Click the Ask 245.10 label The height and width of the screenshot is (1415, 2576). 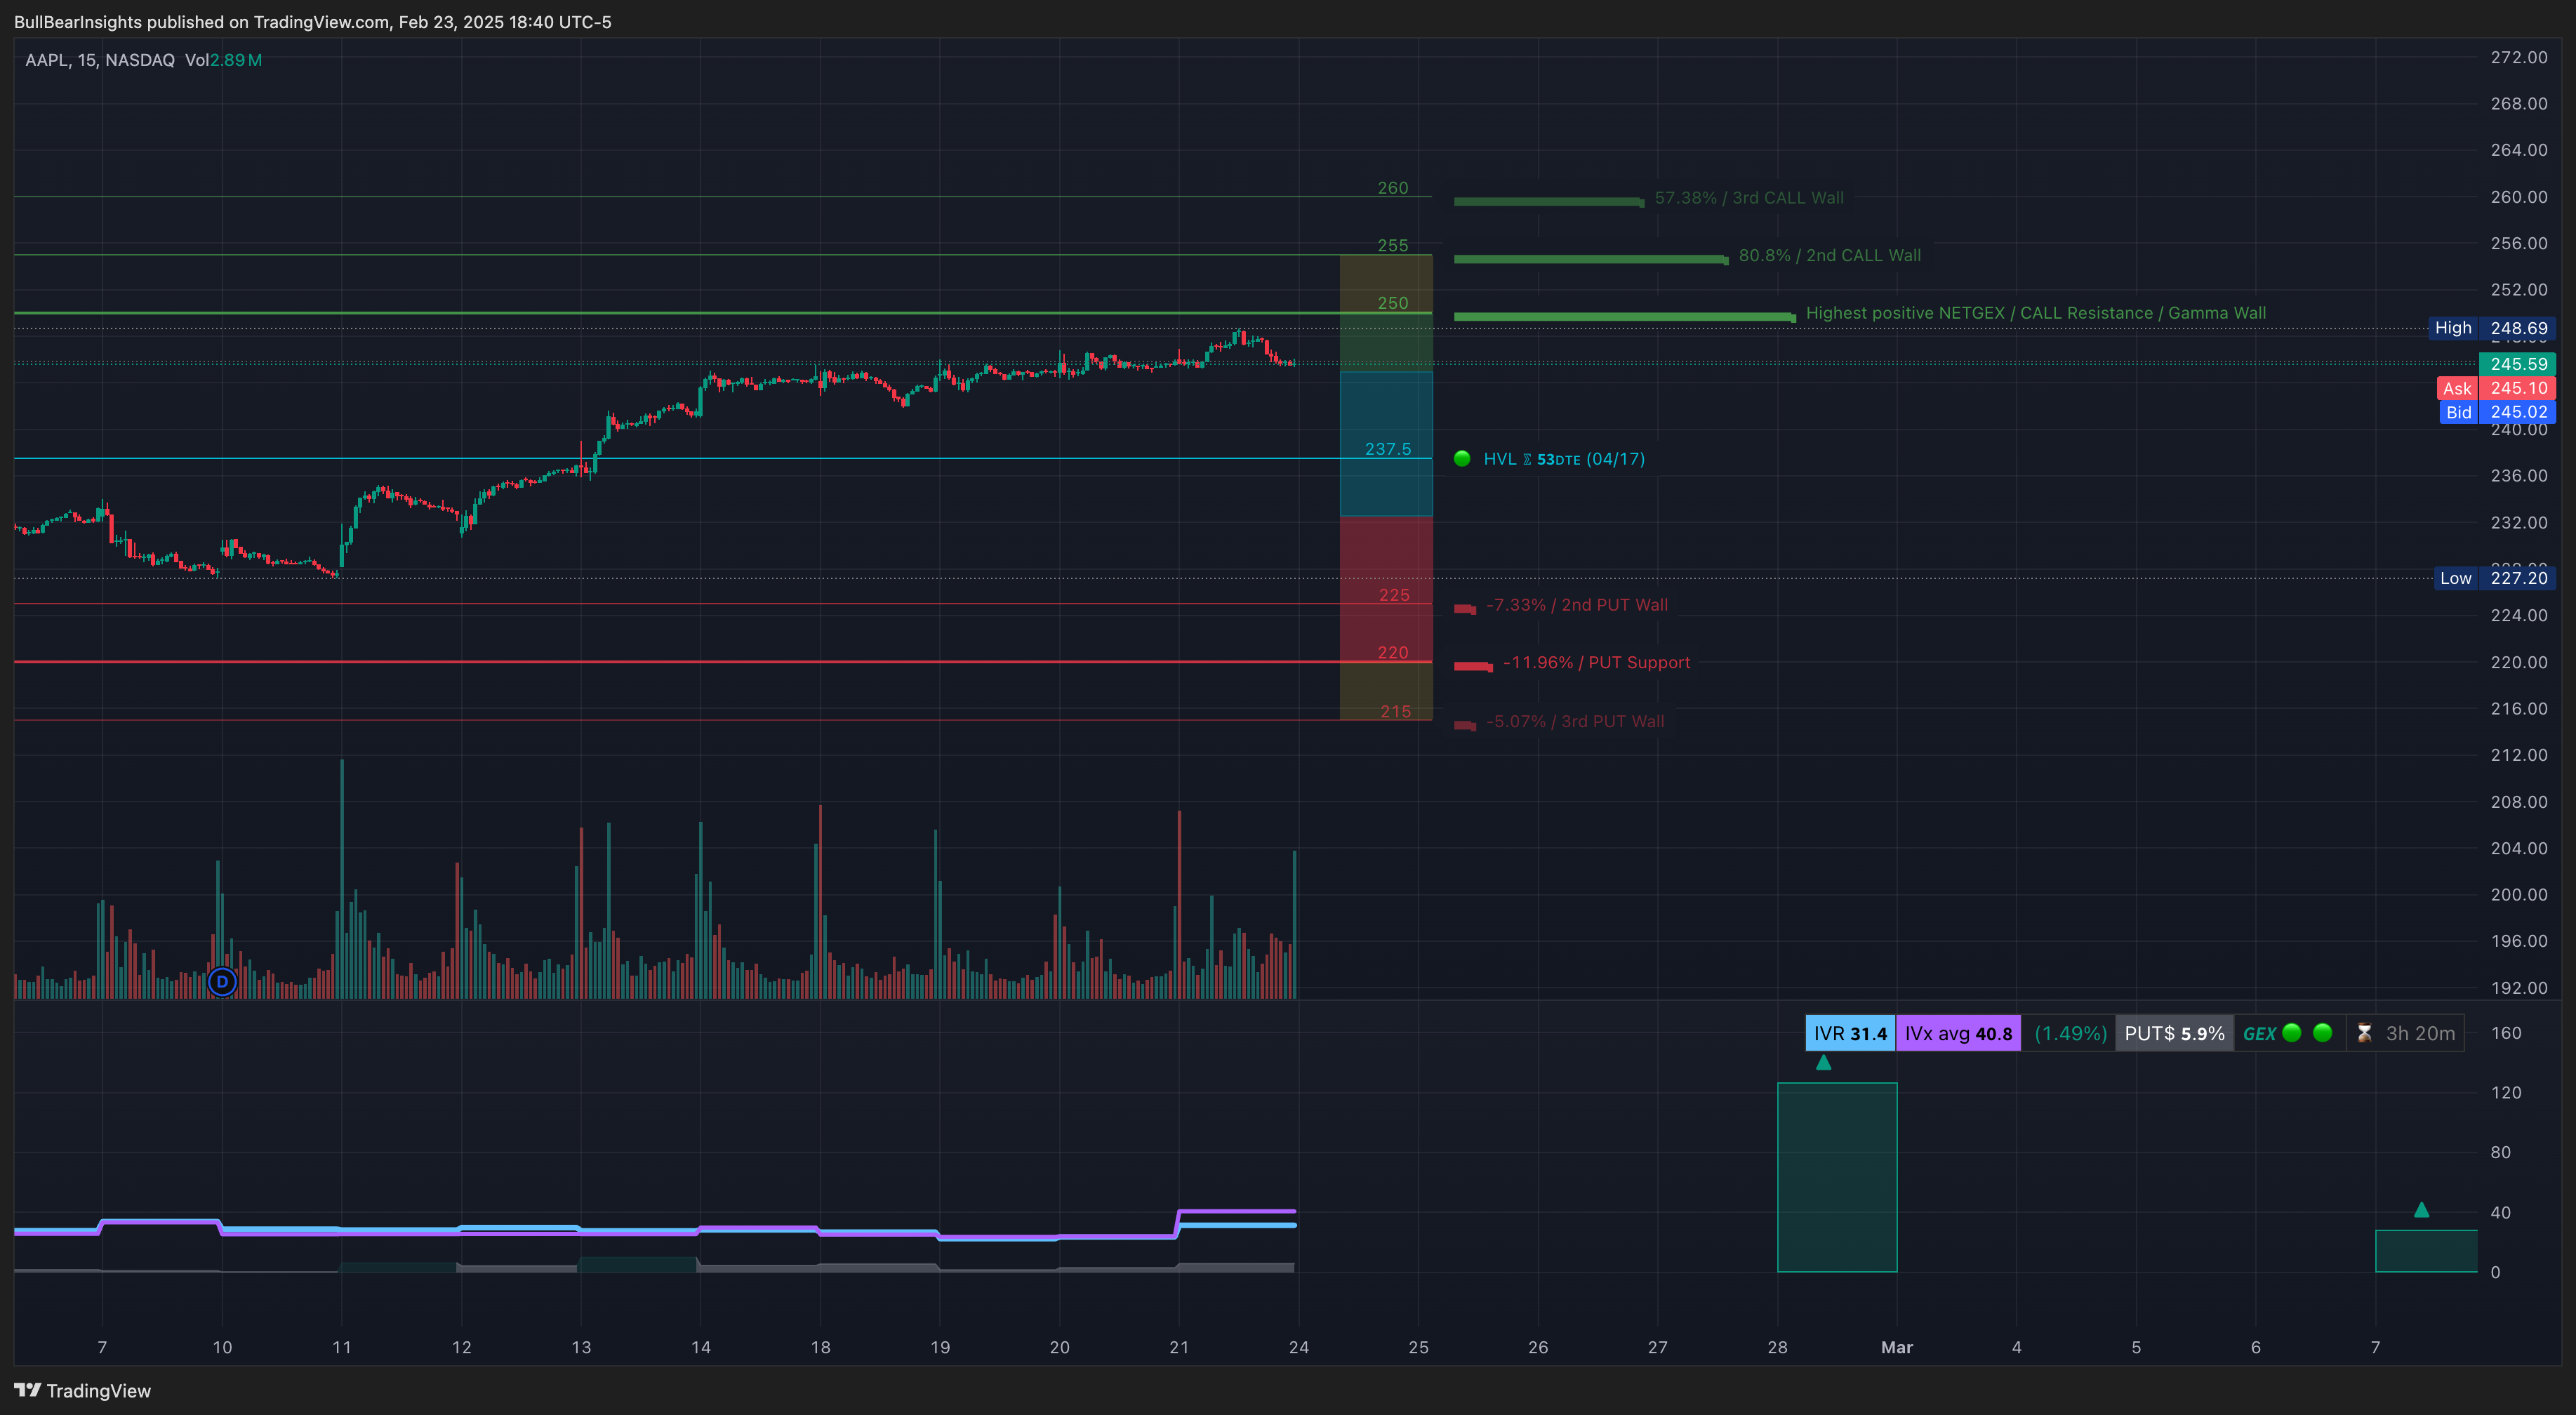point(2496,388)
